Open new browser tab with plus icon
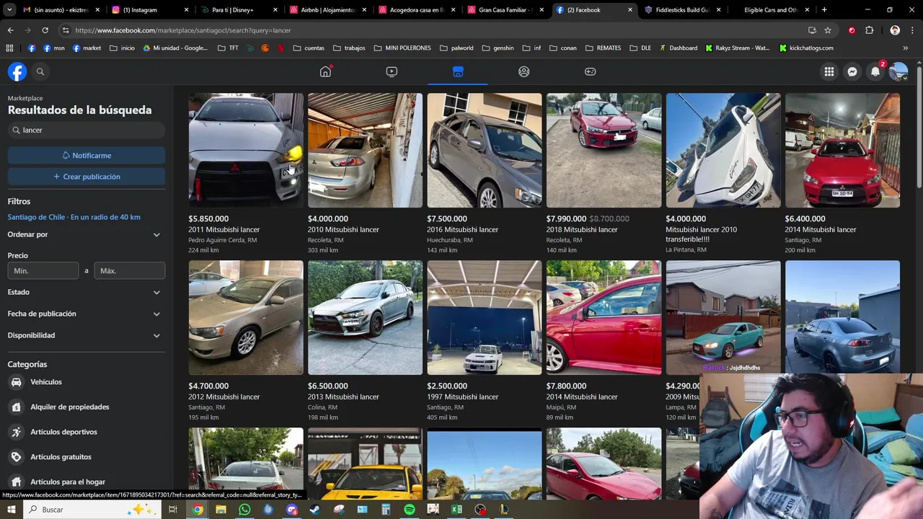 pyautogui.click(x=824, y=10)
